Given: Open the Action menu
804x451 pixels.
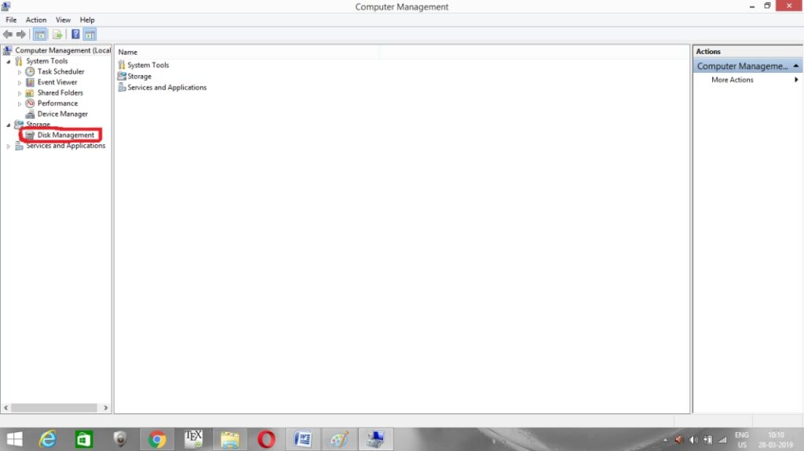Looking at the screenshot, I should click(36, 20).
